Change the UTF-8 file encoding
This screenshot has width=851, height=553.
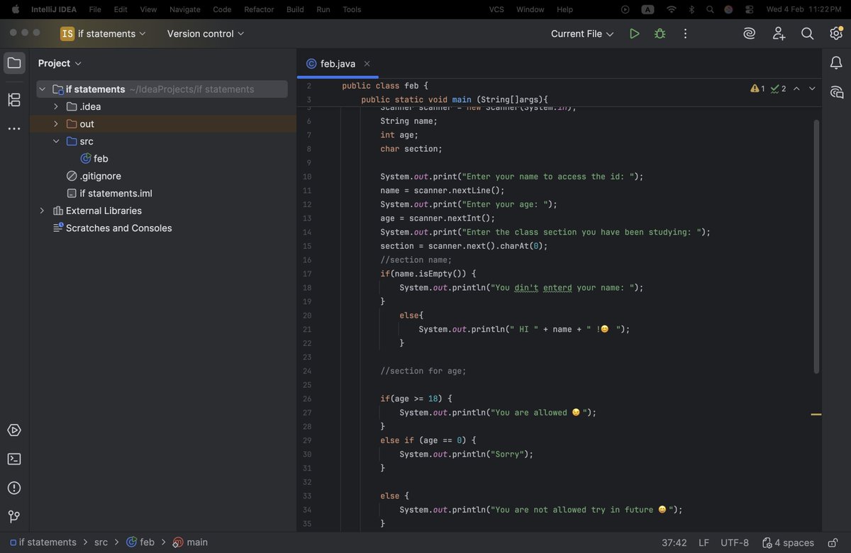tap(735, 542)
